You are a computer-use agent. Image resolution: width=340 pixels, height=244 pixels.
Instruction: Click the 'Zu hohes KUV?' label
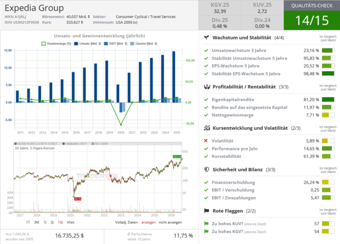227,224
